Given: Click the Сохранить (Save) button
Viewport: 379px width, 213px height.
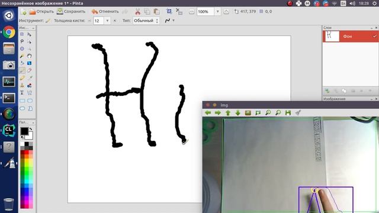Looking at the screenshot, I should (71, 11).
